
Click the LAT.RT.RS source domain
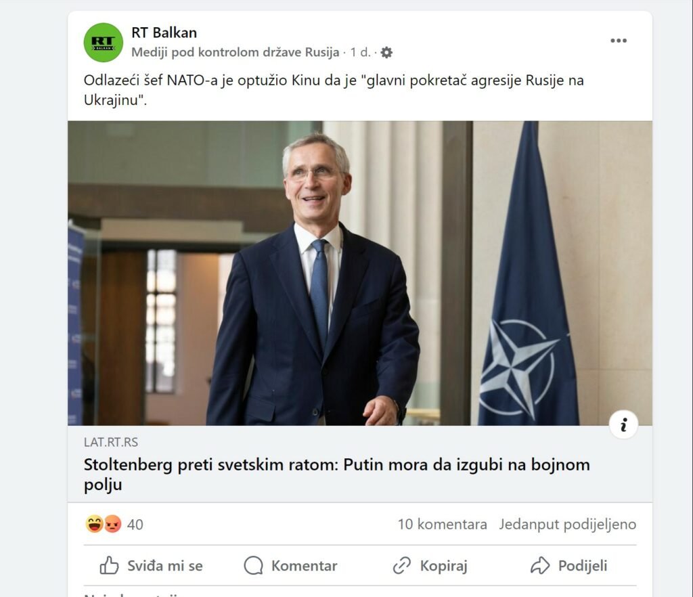(111, 443)
